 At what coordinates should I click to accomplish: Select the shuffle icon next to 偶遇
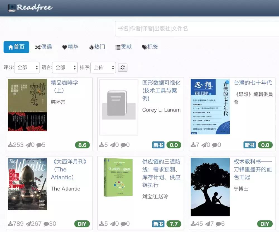pos(37,47)
